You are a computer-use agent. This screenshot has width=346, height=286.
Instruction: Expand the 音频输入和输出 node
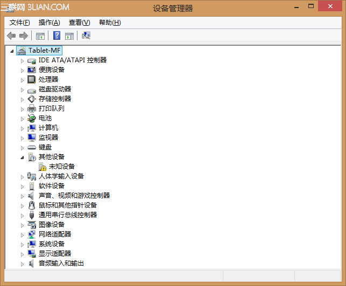[x=22, y=264]
